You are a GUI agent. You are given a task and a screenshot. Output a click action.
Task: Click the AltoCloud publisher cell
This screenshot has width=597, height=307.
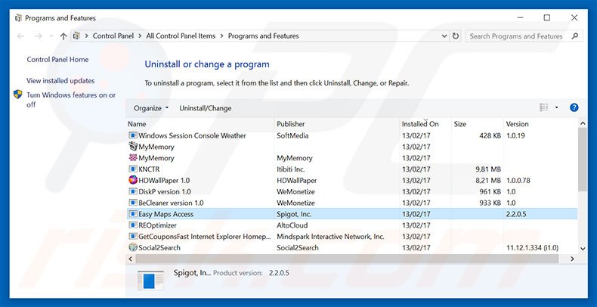(292, 225)
